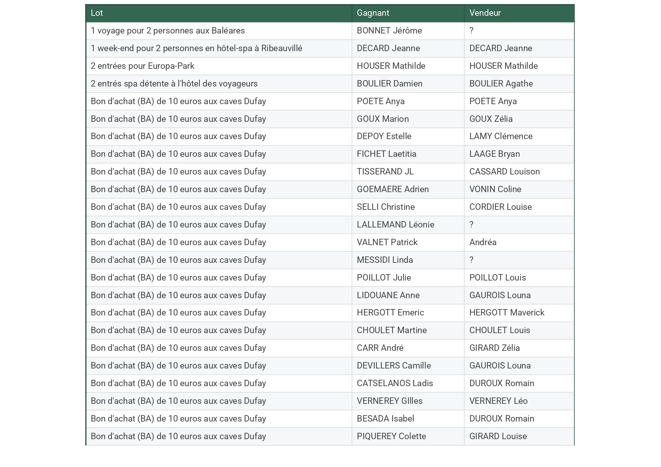Screen dimensions: 661x467
Task: Click the Europa-Park entrées lot cell
Action: pos(142,66)
